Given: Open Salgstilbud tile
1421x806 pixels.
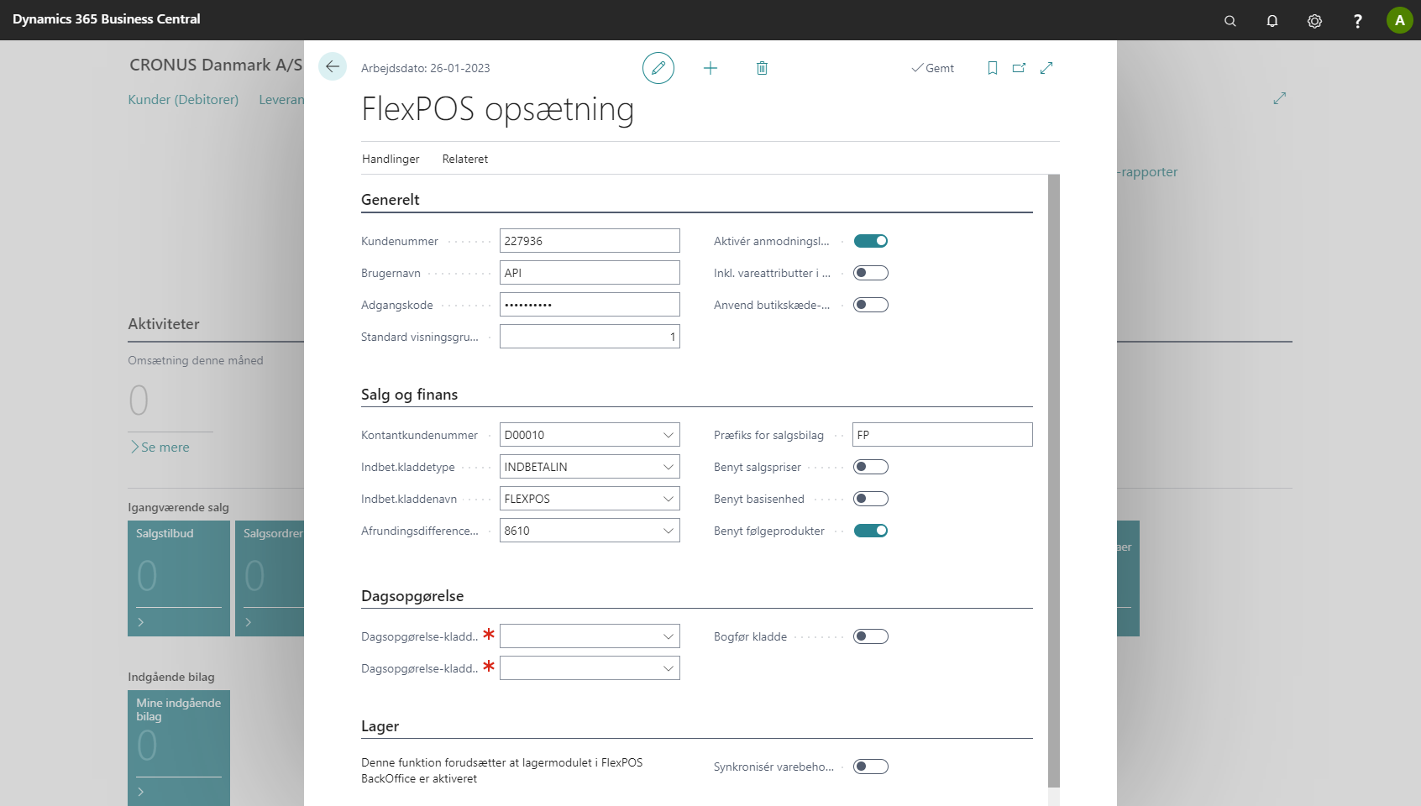Looking at the screenshot, I should (179, 578).
